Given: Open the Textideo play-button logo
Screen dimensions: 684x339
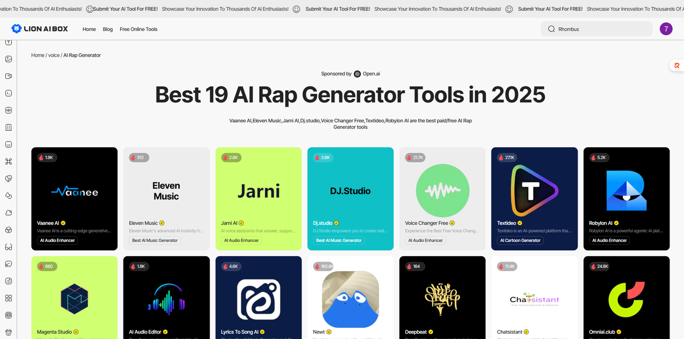Looking at the screenshot, I should click(534, 191).
